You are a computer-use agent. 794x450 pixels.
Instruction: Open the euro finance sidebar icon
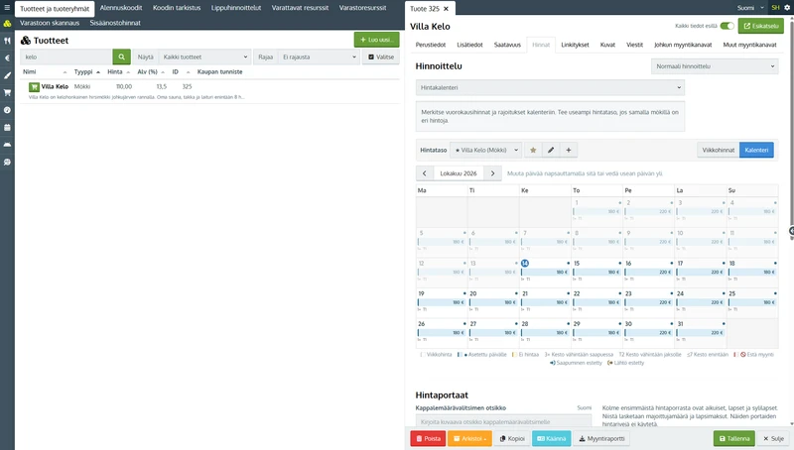[x=7, y=58]
